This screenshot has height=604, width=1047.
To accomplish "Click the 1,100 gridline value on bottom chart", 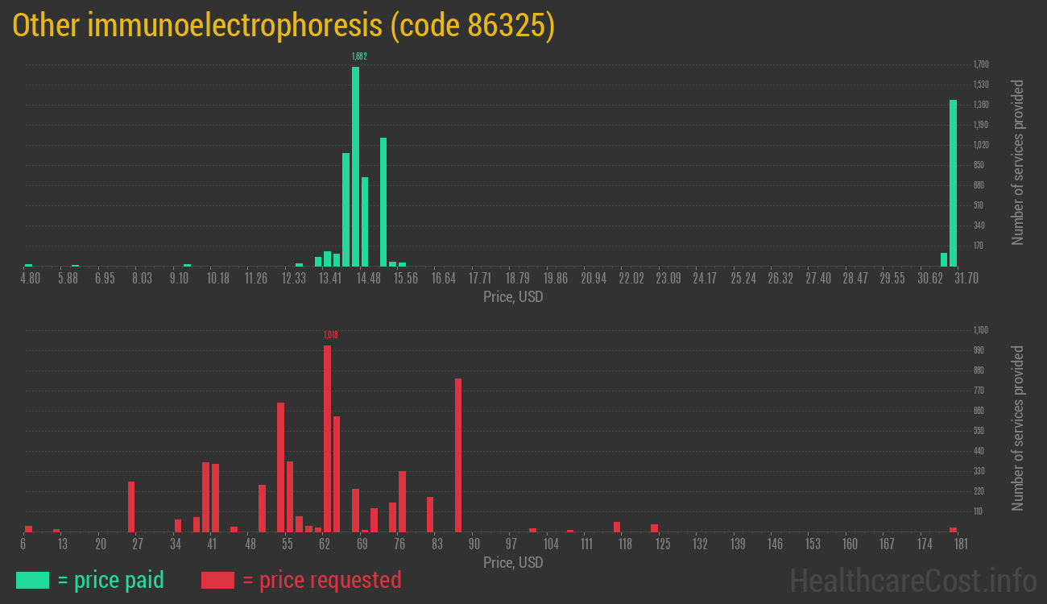I will pyautogui.click(x=979, y=329).
